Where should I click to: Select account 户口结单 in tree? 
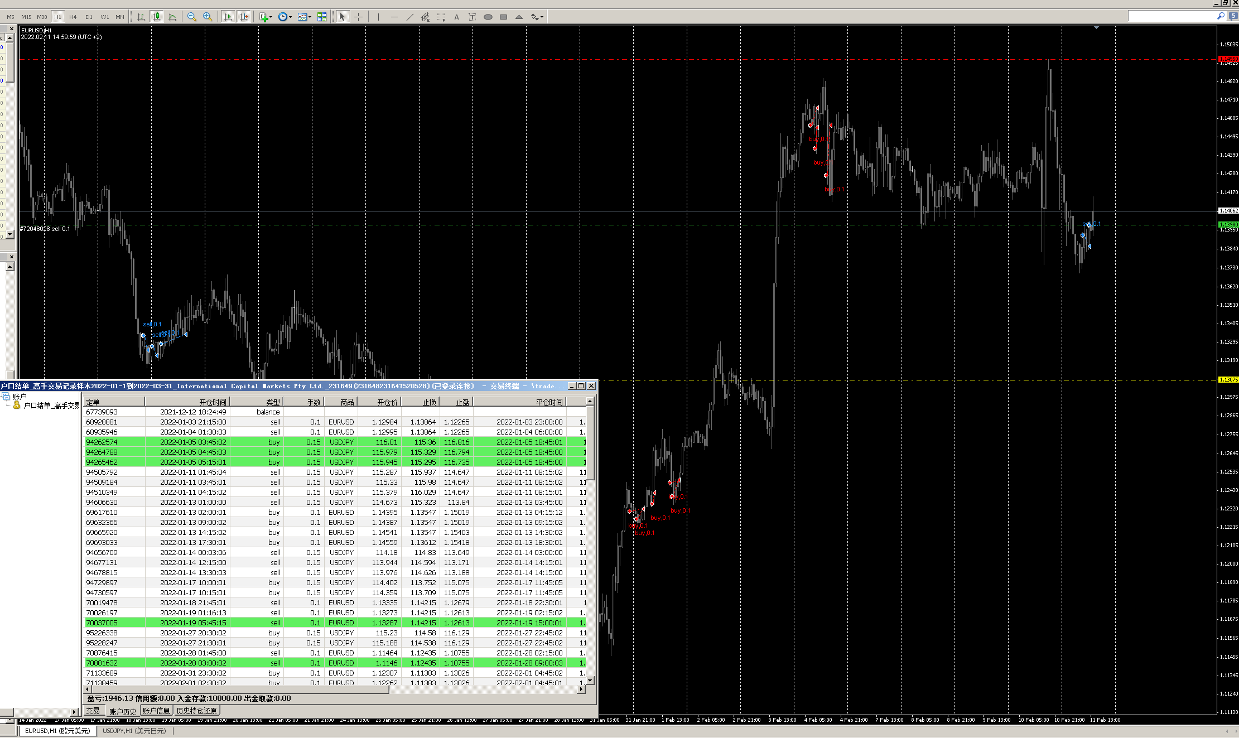(x=51, y=406)
